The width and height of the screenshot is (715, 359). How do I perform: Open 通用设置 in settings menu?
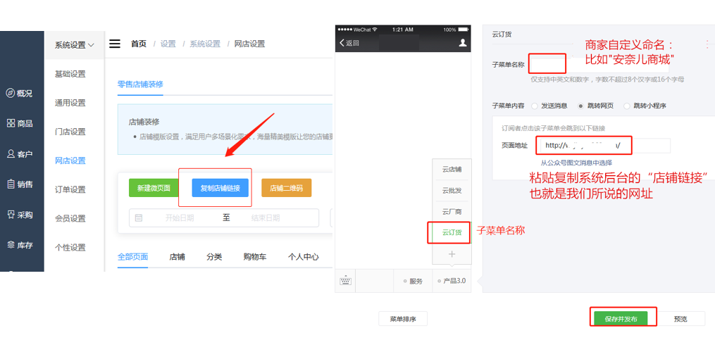(70, 103)
